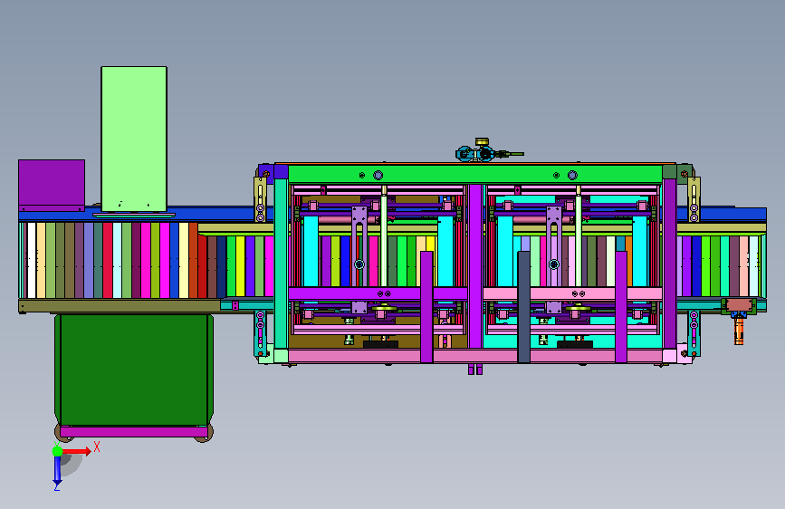
Task: Select the central purple vertical column
Action: pyautogui.click(x=475, y=266)
